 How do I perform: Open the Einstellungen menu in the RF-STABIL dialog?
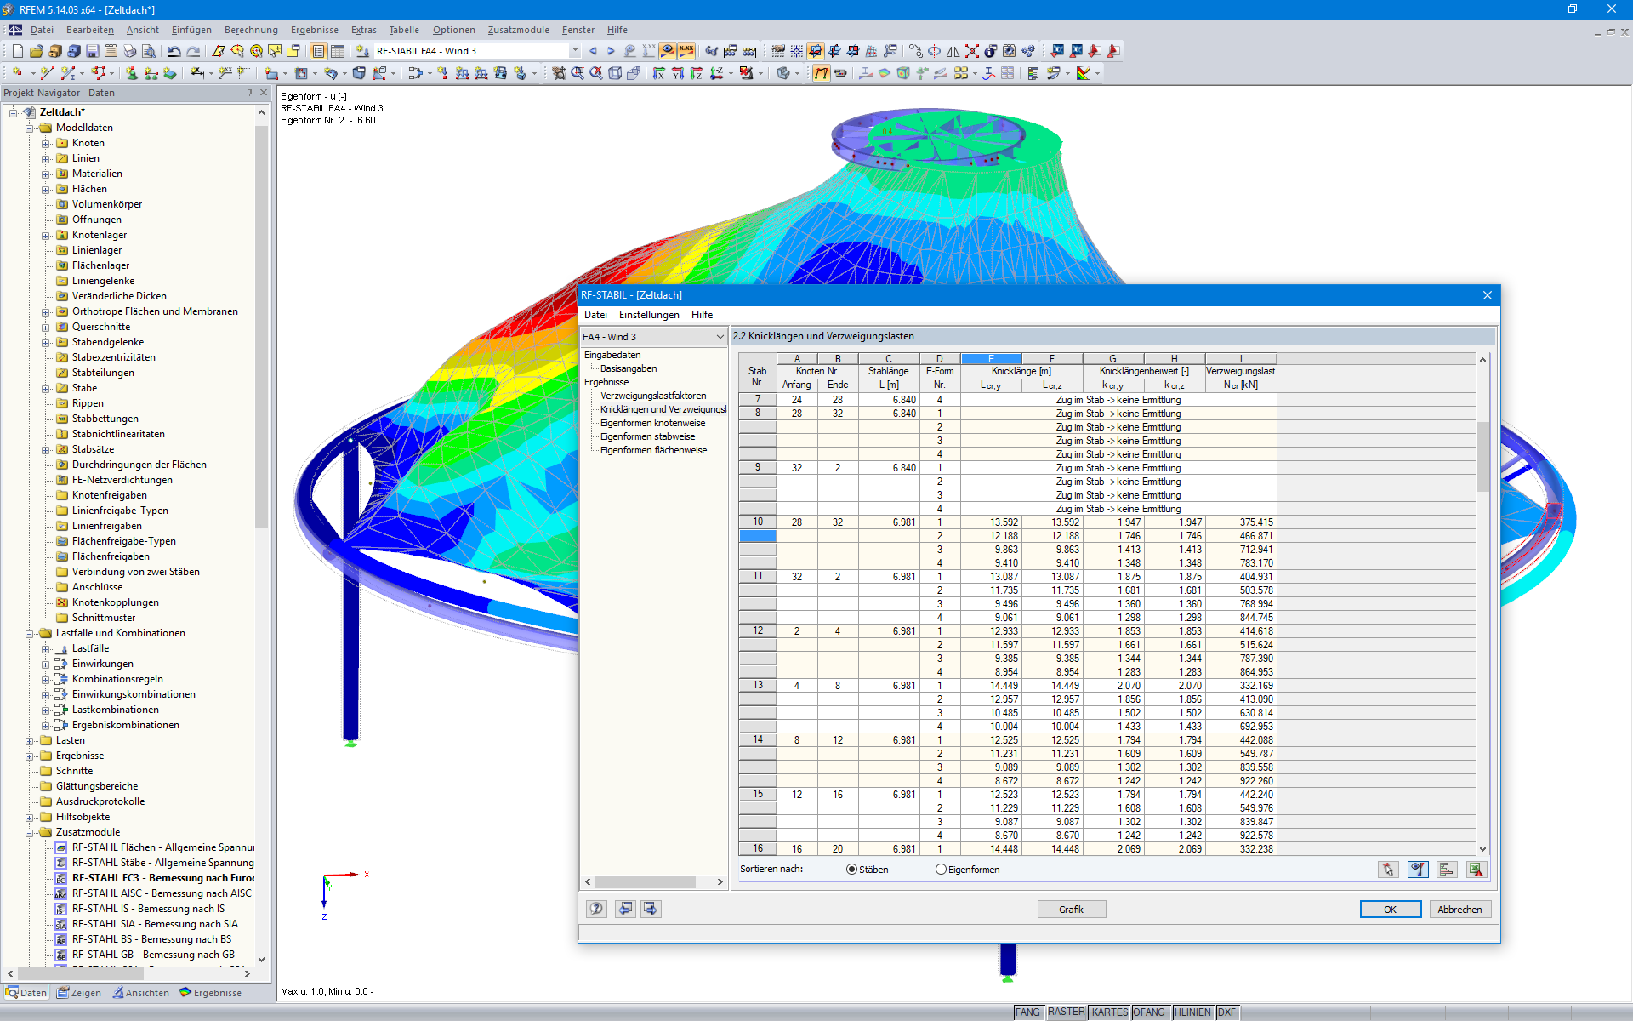[649, 315]
